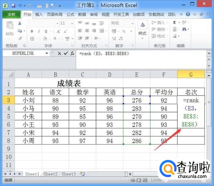
Task: Toggle Underline formatting button
Action: tap(46, 31)
